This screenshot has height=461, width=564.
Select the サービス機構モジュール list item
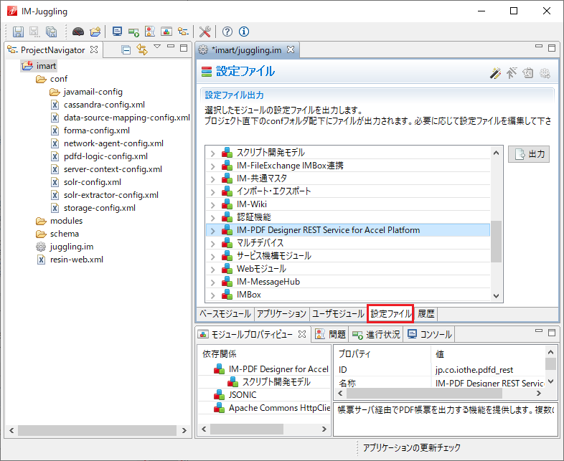tap(348, 256)
